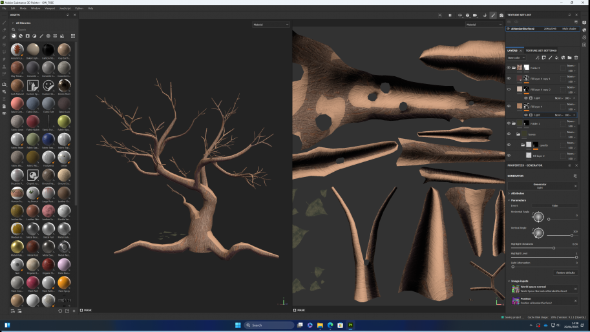Viewport: 590px width, 332px height.
Task: Click the Invert False button
Action: [554, 205]
